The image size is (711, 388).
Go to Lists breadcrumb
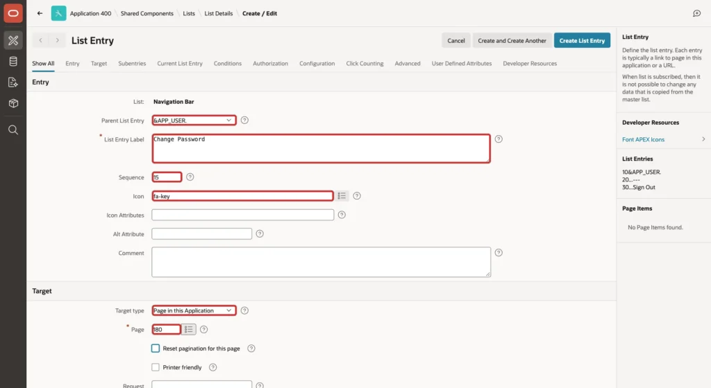tap(189, 13)
